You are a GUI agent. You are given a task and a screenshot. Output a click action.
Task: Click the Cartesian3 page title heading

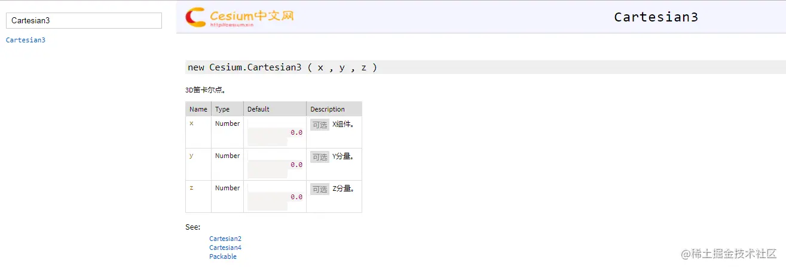[656, 17]
